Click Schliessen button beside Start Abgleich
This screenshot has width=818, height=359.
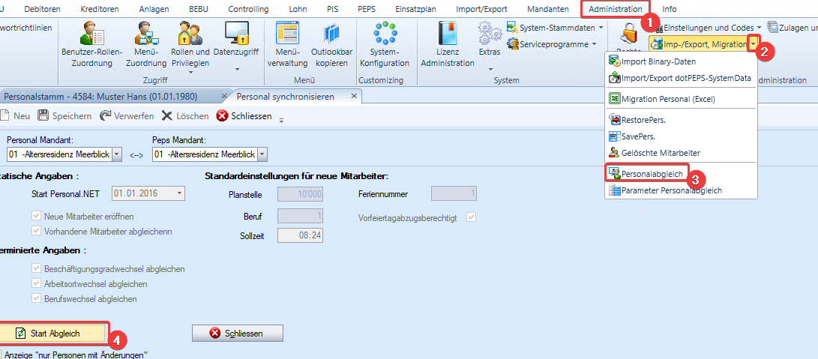(x=238, y=333)
